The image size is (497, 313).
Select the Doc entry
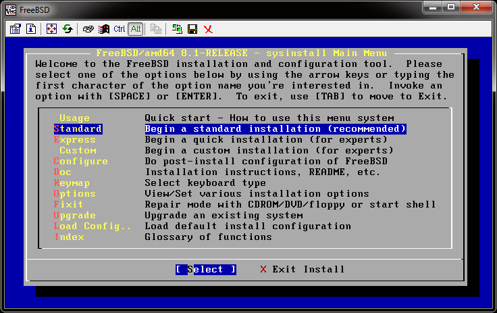pos(62,172)
